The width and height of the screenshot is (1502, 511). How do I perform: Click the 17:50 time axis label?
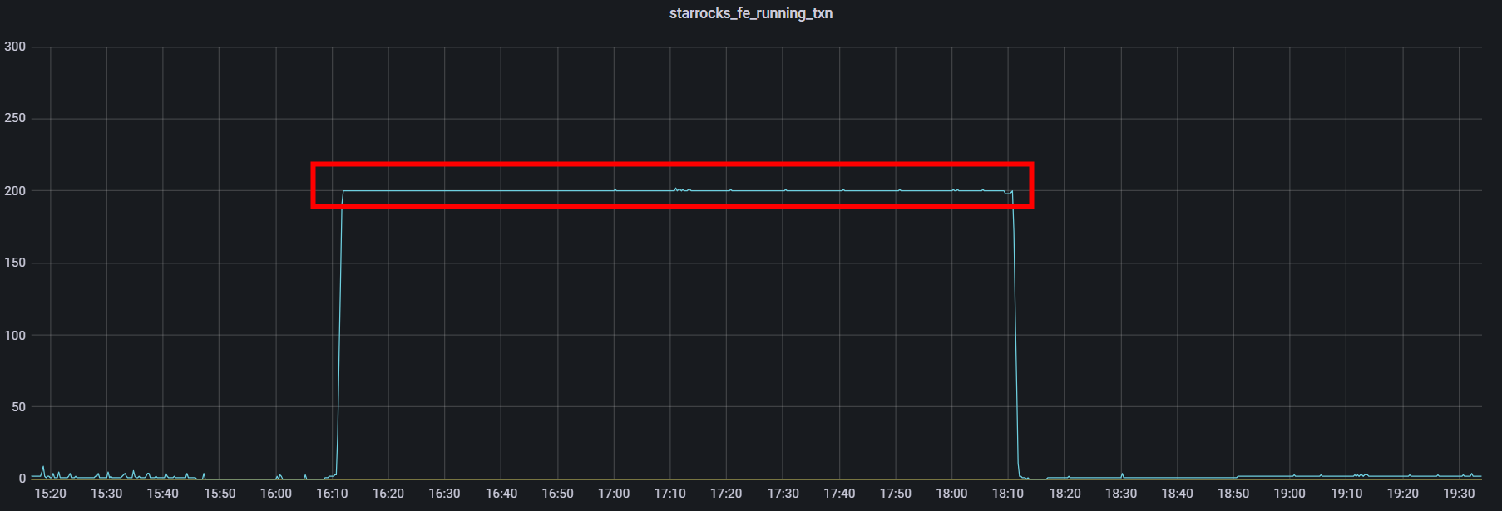(x=896, y=494)
